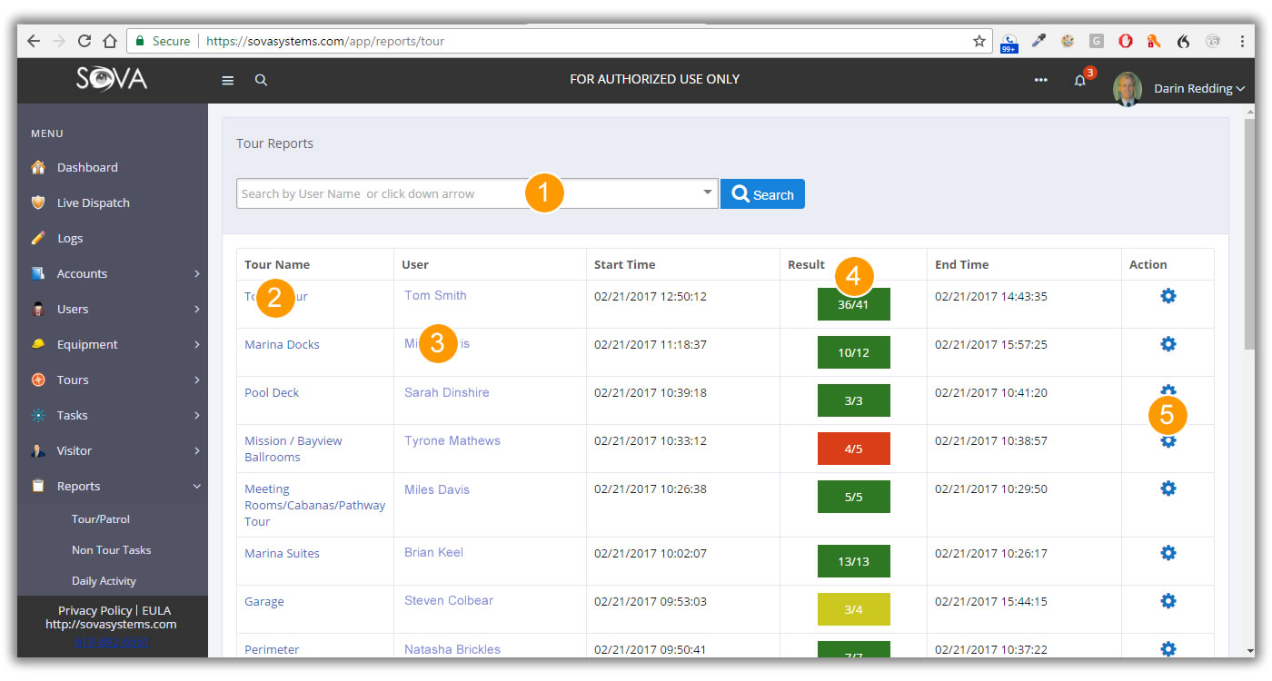
Task: Open gear action for Marina Docks row
Action: pos(1168,344)
